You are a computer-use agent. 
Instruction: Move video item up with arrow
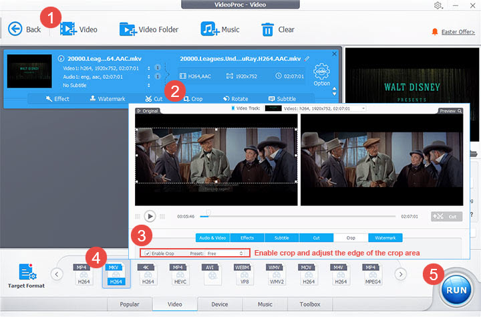click(335, 88)
